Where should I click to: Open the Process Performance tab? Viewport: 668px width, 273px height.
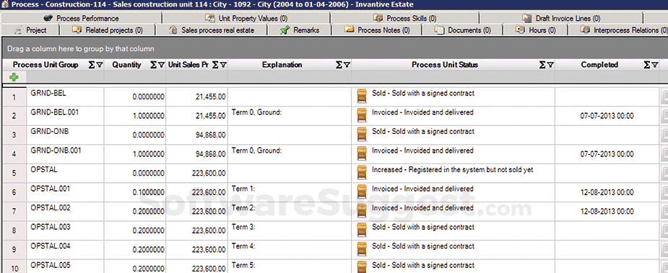81,18
